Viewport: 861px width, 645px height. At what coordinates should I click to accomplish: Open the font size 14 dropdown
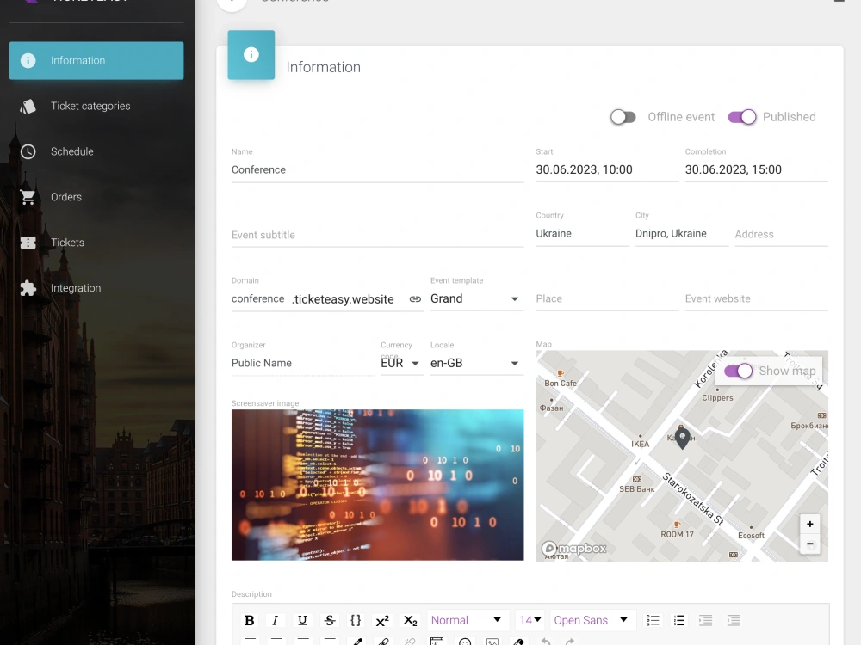tap(530, 620)
